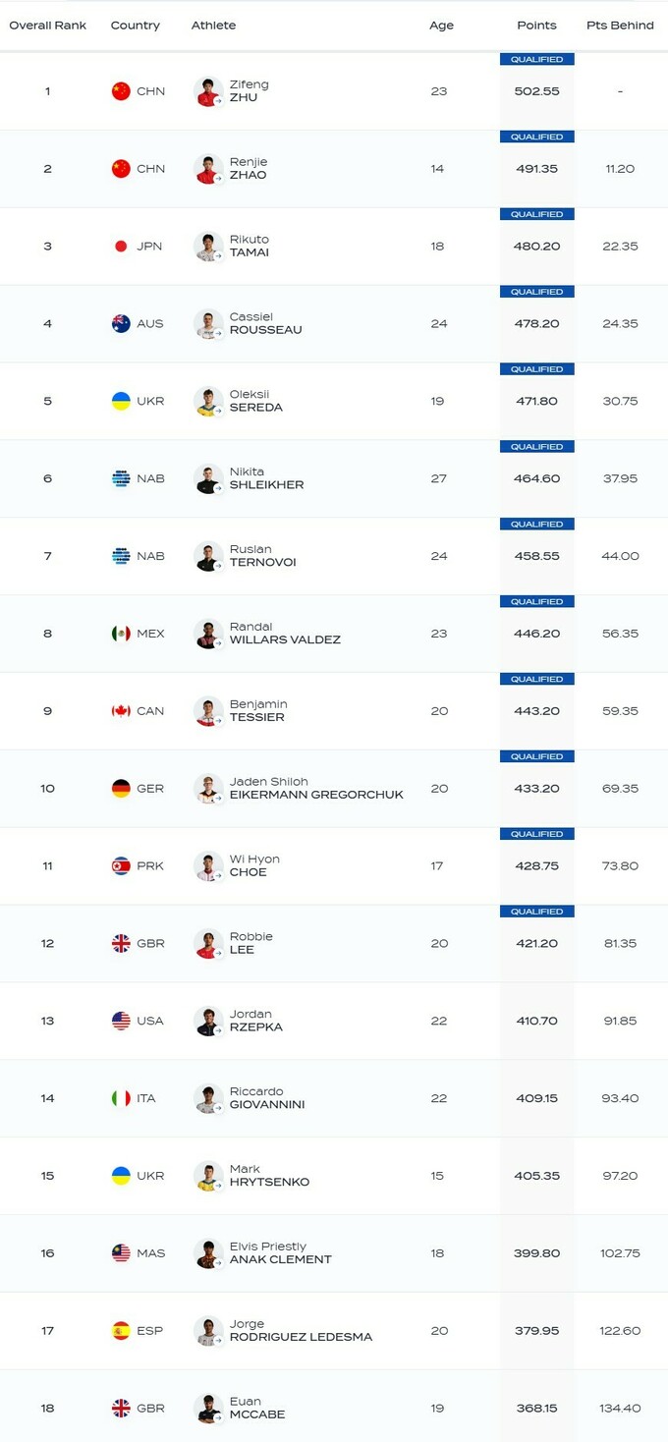Viewport: 668px width, 1442px height.
Task: Click the QUALIFIED badge for Robbie Lee
Action: pos(536,912)
